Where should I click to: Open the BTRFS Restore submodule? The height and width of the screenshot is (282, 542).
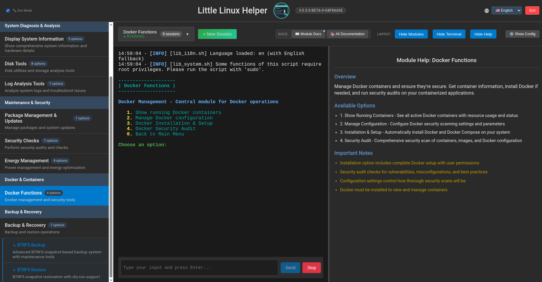click(56, 273)
